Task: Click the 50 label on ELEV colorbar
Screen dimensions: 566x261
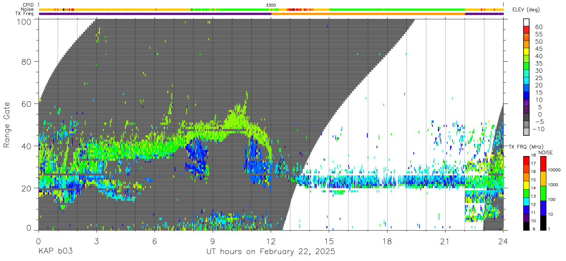Action: [x=539, y=41]
